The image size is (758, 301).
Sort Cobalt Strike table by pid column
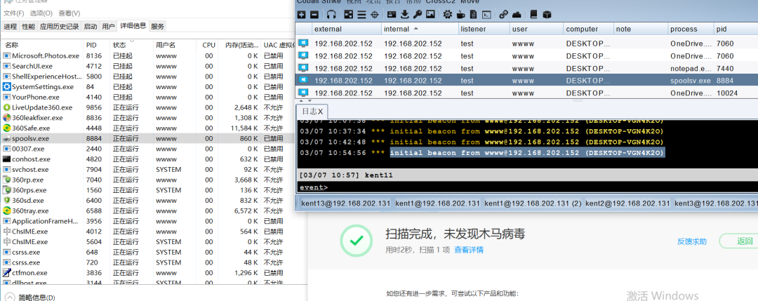tap(736, 29)
